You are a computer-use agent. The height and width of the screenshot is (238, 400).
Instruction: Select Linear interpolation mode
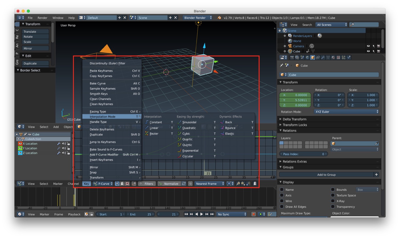[x=154, y=128]
